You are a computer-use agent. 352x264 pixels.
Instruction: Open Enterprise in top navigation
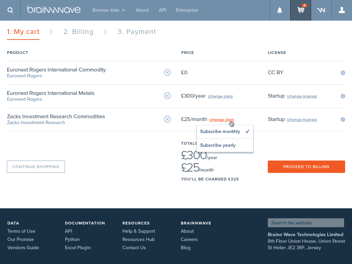pos(187,10)
